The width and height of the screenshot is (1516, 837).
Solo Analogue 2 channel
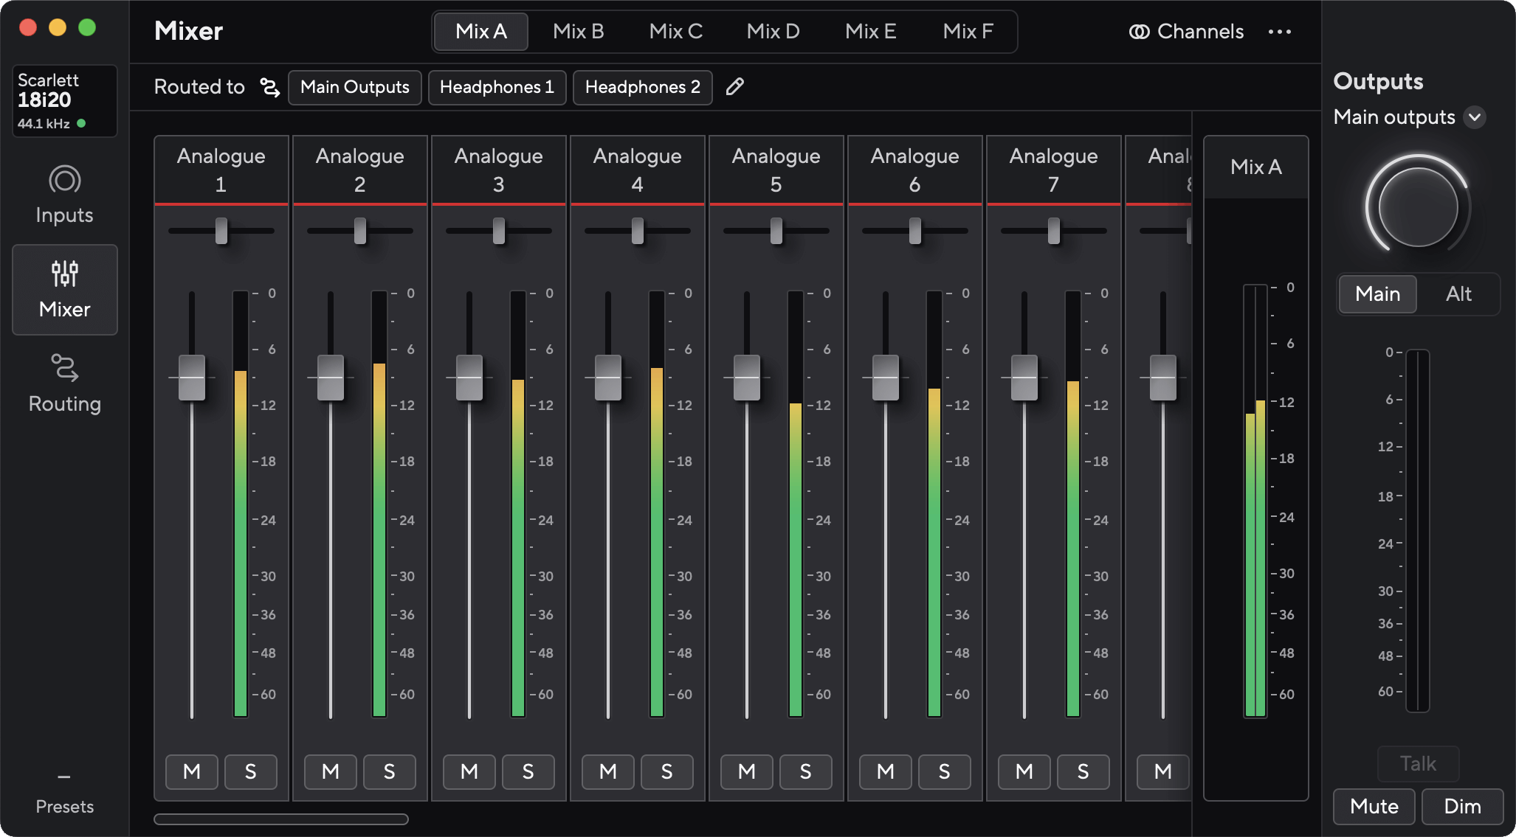(x=390, y=772)
